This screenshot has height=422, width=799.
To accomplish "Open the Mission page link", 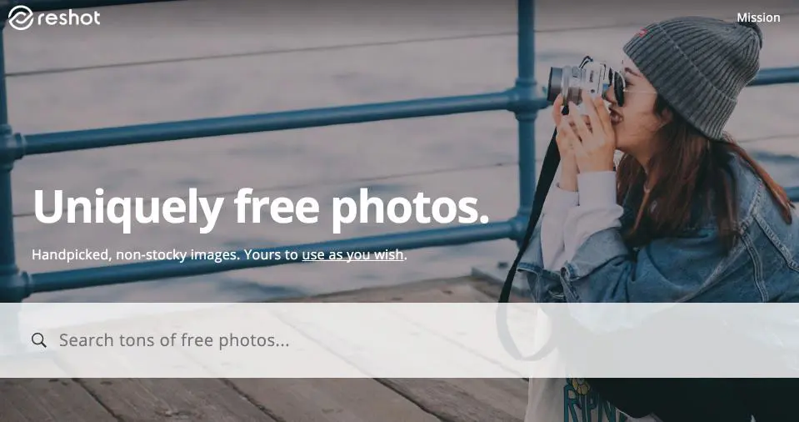I will pos(758,18).
